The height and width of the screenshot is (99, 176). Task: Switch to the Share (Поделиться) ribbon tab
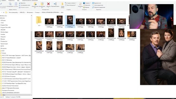coord(11,1)
